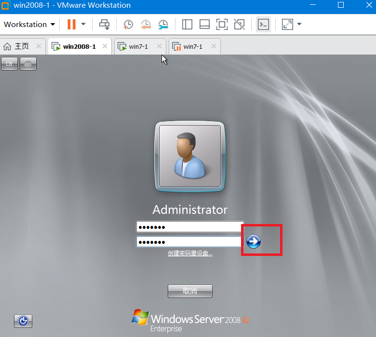
Task: Send Ctrl+Alt+Del to the virtual machine
Action: (x=104, y=24)
